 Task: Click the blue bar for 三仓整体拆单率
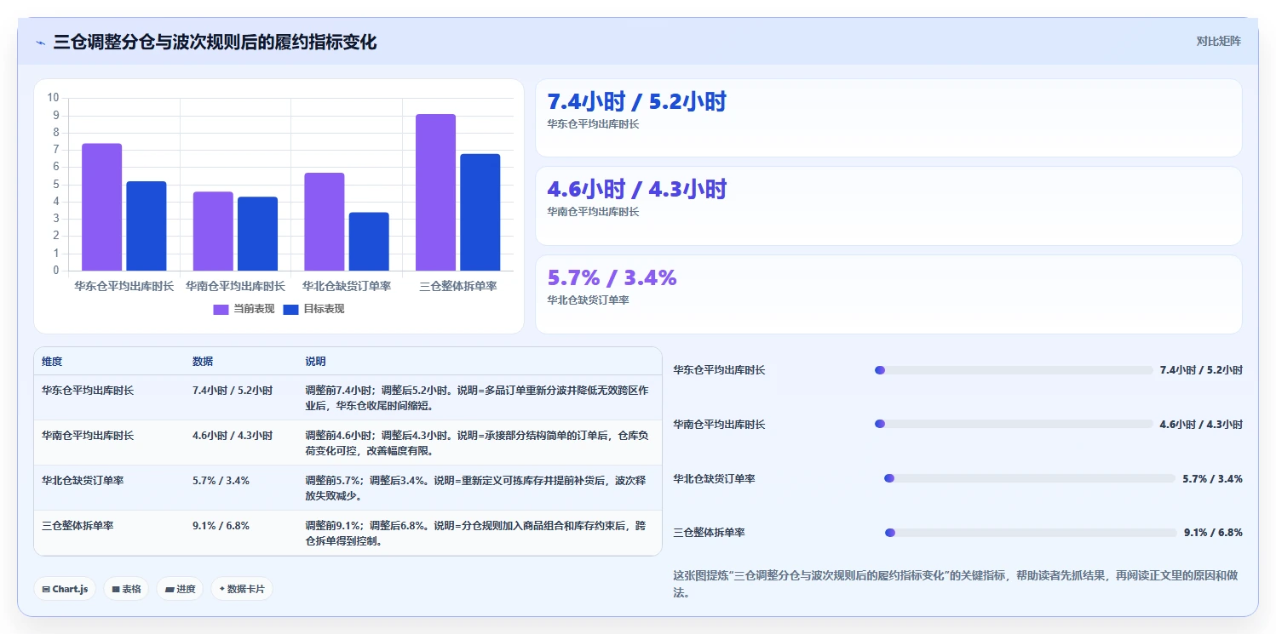480,213
